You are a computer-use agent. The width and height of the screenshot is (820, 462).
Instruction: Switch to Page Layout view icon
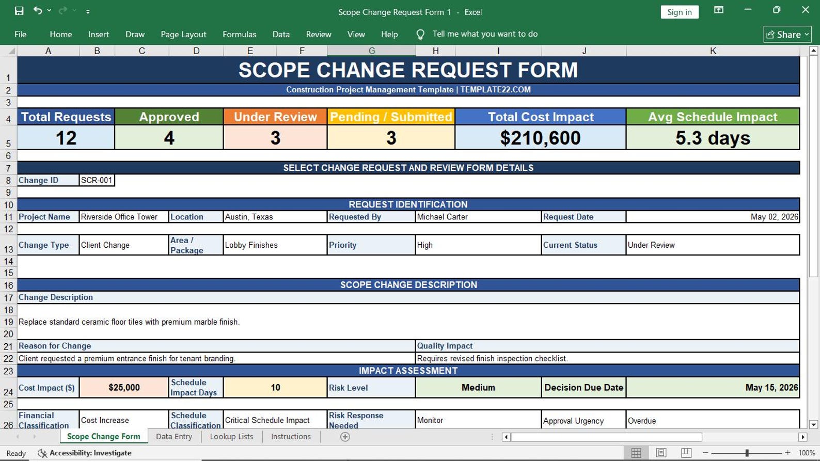tap(661, 453)
